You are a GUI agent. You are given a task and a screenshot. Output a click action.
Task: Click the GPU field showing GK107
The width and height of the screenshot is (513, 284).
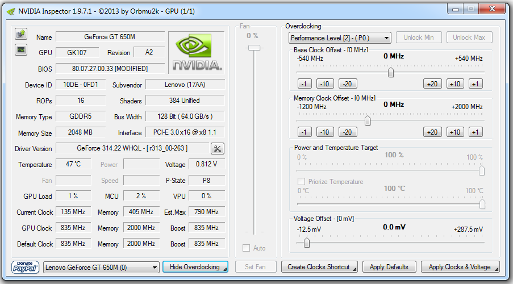click(x=77, y=52)
